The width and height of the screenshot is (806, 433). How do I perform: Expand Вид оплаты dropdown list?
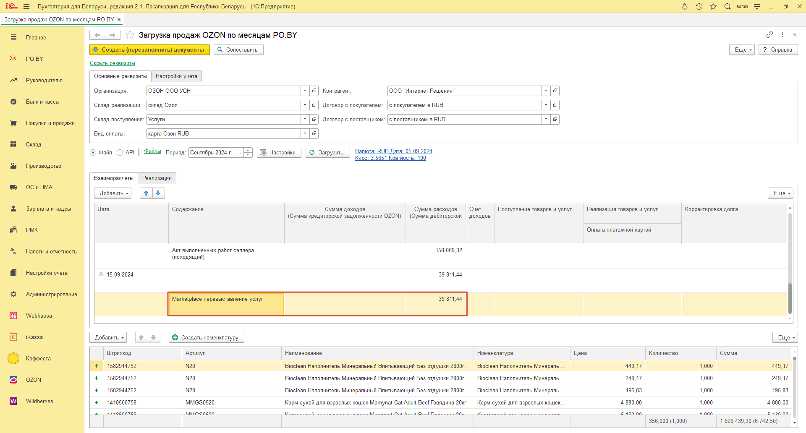pos(305,133)
